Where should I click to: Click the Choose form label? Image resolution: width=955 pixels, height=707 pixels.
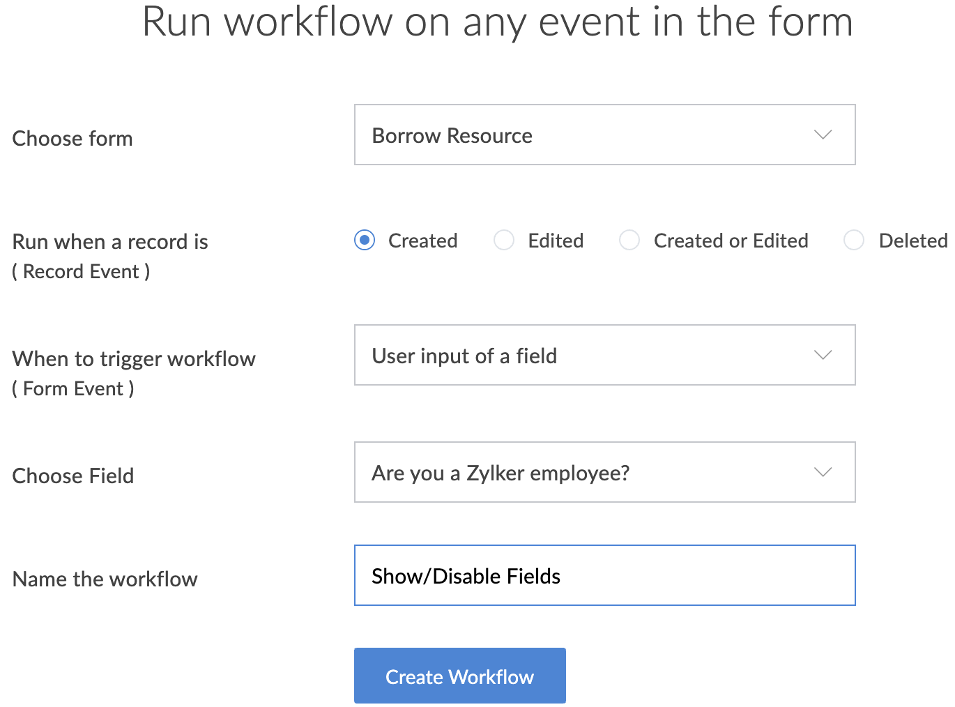(x=72, y=138)
